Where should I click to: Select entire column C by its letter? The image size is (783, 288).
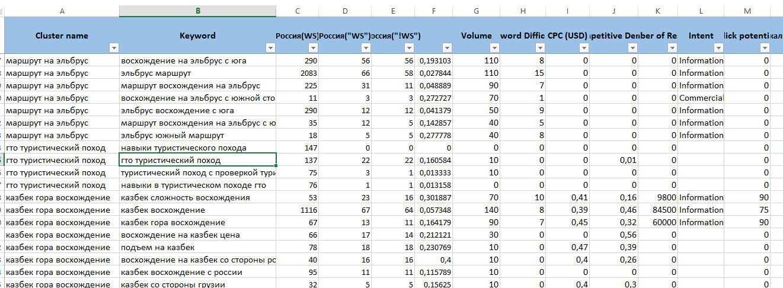coord(298,11)
